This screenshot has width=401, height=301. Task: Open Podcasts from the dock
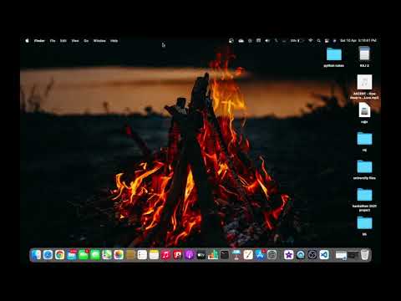[190, 255]
